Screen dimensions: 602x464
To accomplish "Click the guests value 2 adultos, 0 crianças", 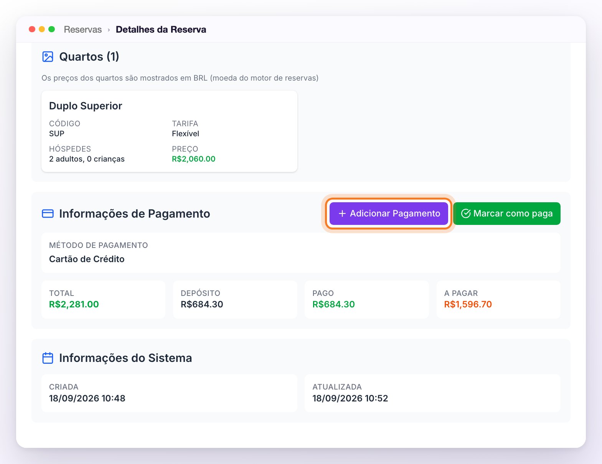I will (87, 159).
